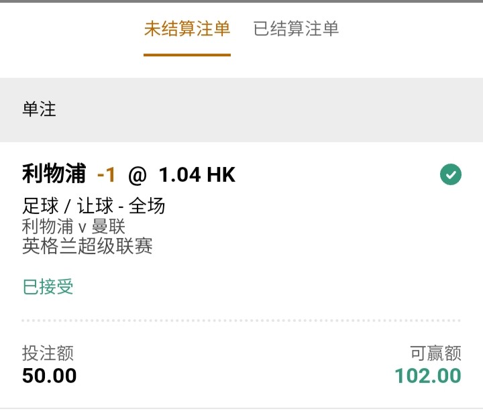Click the 已接受 status label
Screen dimensions: 483x417
(x=48, y=287)
